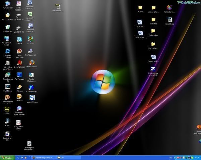Screen dimensions: 201x160
Task: Select the Recycle Bin icon
Action: click(8, 29)
